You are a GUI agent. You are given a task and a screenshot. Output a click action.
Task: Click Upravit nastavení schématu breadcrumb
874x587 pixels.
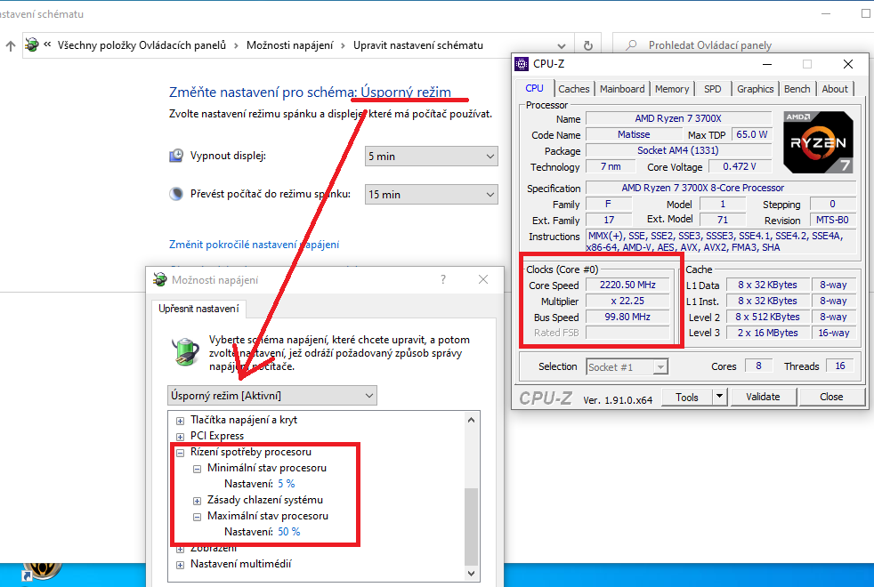418,45
